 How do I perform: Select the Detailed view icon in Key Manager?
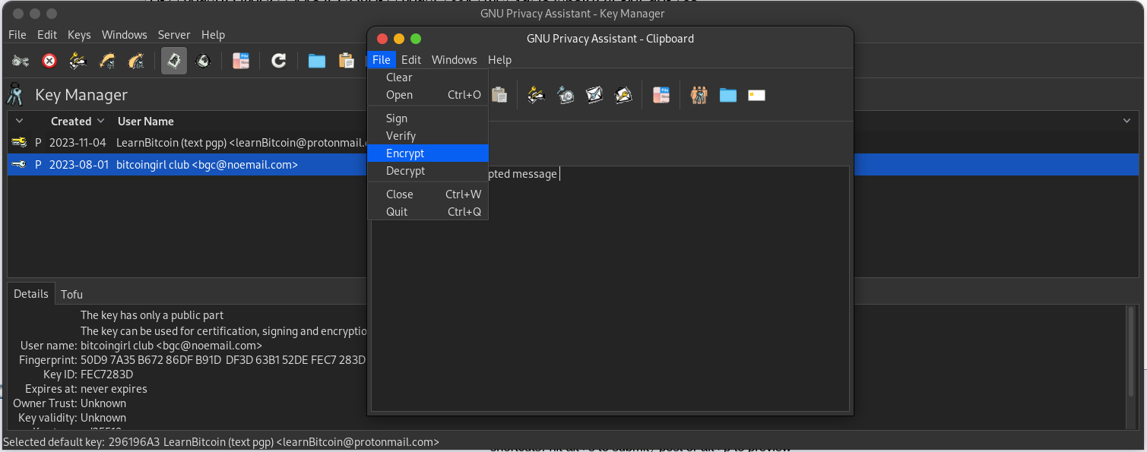point(203,61)
